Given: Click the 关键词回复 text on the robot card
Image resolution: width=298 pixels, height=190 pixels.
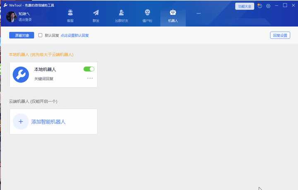Looking at the screenshot, I should 44,79.
